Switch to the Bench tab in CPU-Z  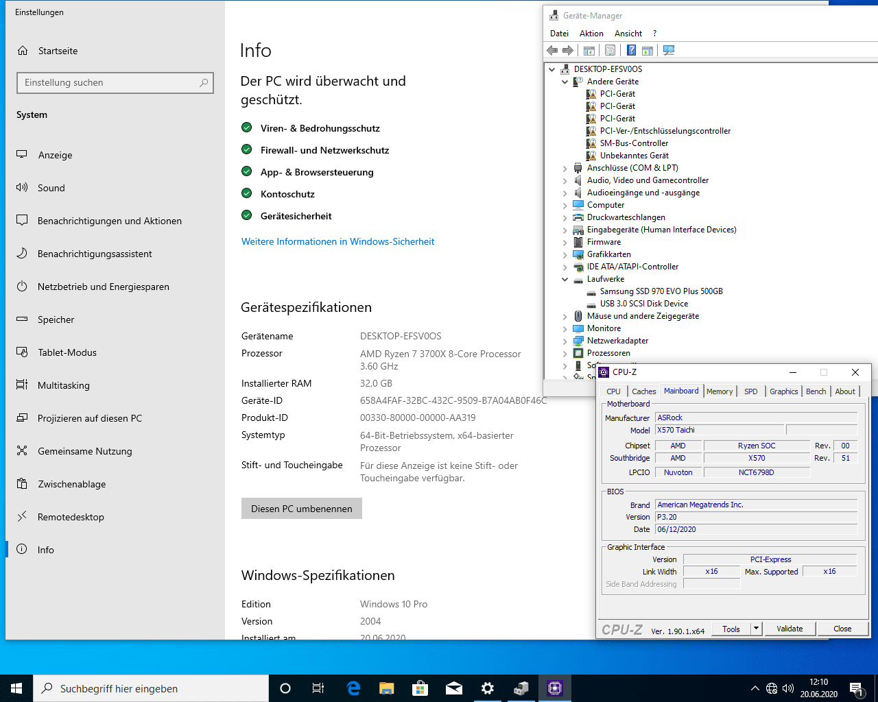pyautogui.click(x=816, y=391)
